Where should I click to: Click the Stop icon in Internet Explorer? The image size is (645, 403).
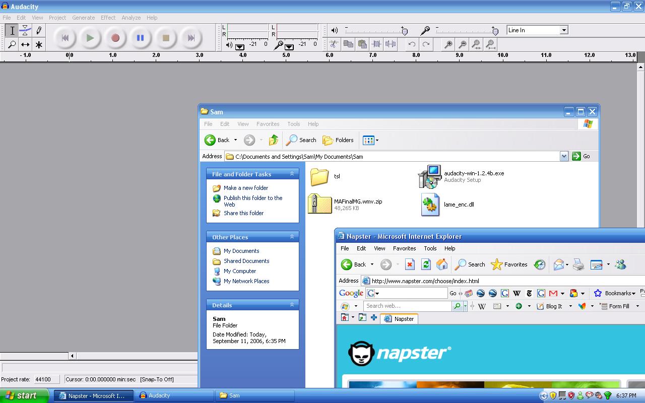click(x=410, y=264)
